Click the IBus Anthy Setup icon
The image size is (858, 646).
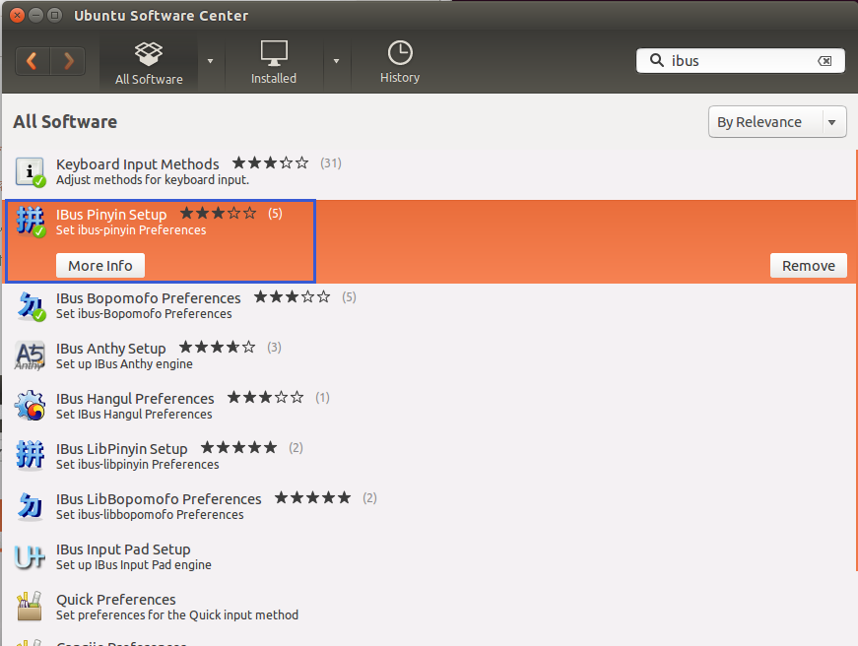click(30, 356)
